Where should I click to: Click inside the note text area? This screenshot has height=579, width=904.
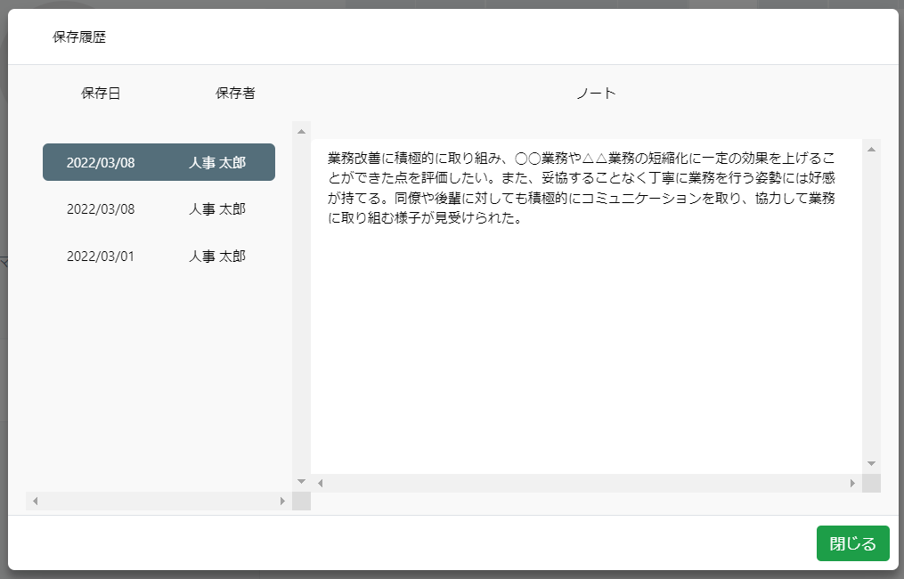[x=586, y=338]
